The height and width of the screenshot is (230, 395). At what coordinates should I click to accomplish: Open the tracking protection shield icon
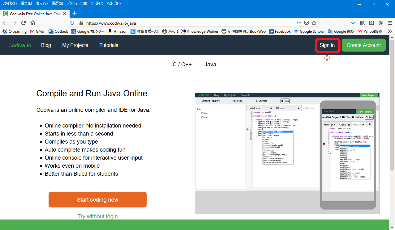72,23
